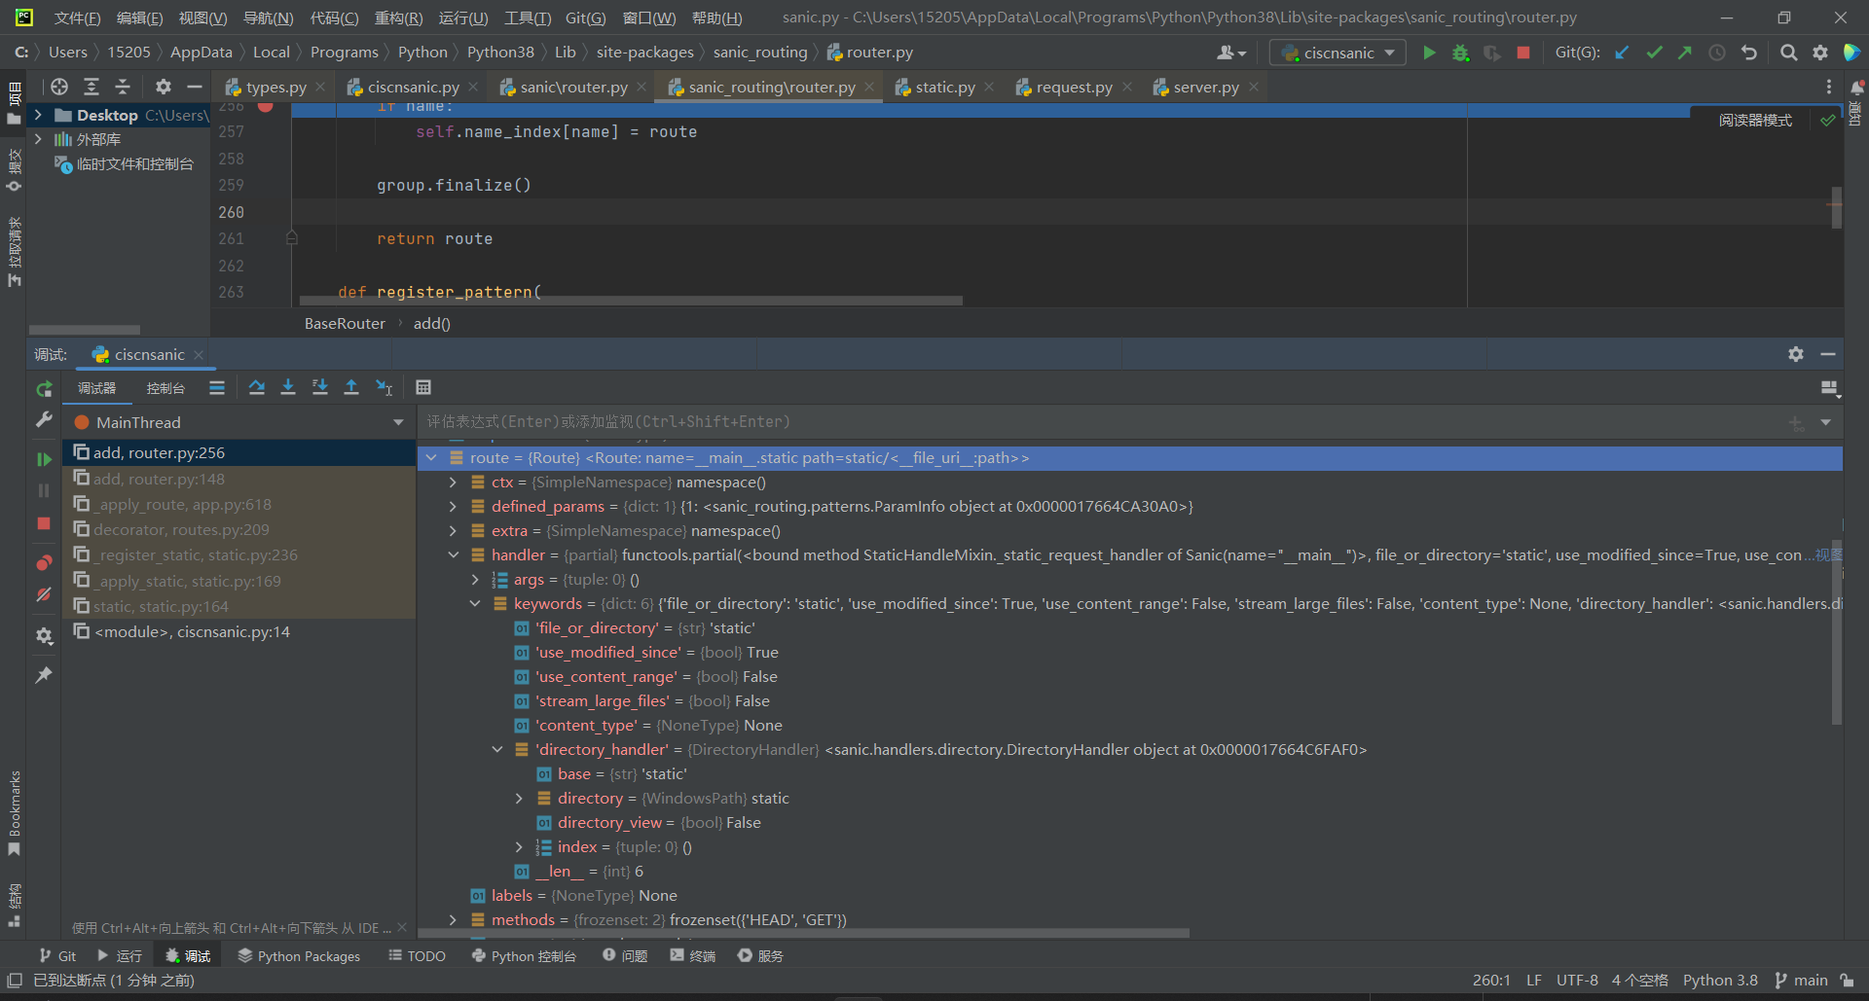
Task: Click the Step Out debug icon
Action: pyautogui.click(x=351, y=387)
